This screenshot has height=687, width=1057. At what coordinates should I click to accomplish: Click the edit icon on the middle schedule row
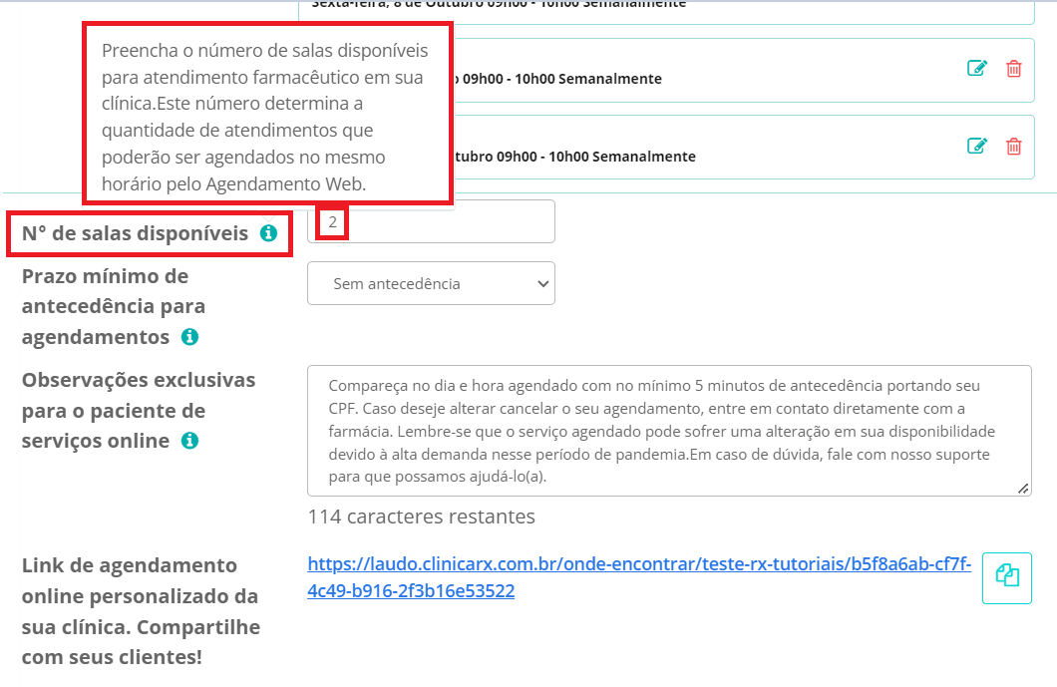click(977, 69)
